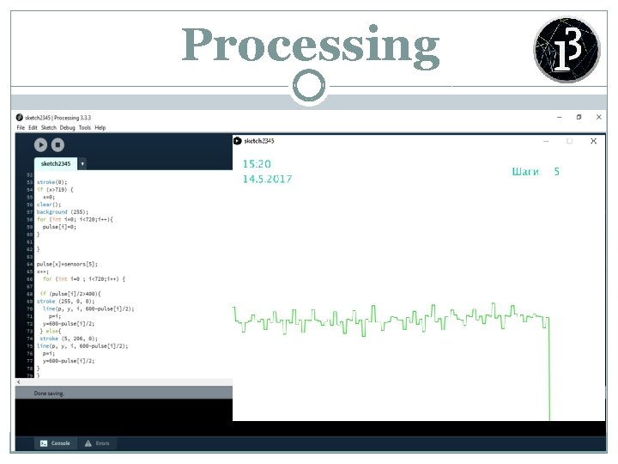Click the 'Шаги: 5' step counter

click(x=536, y=171)
